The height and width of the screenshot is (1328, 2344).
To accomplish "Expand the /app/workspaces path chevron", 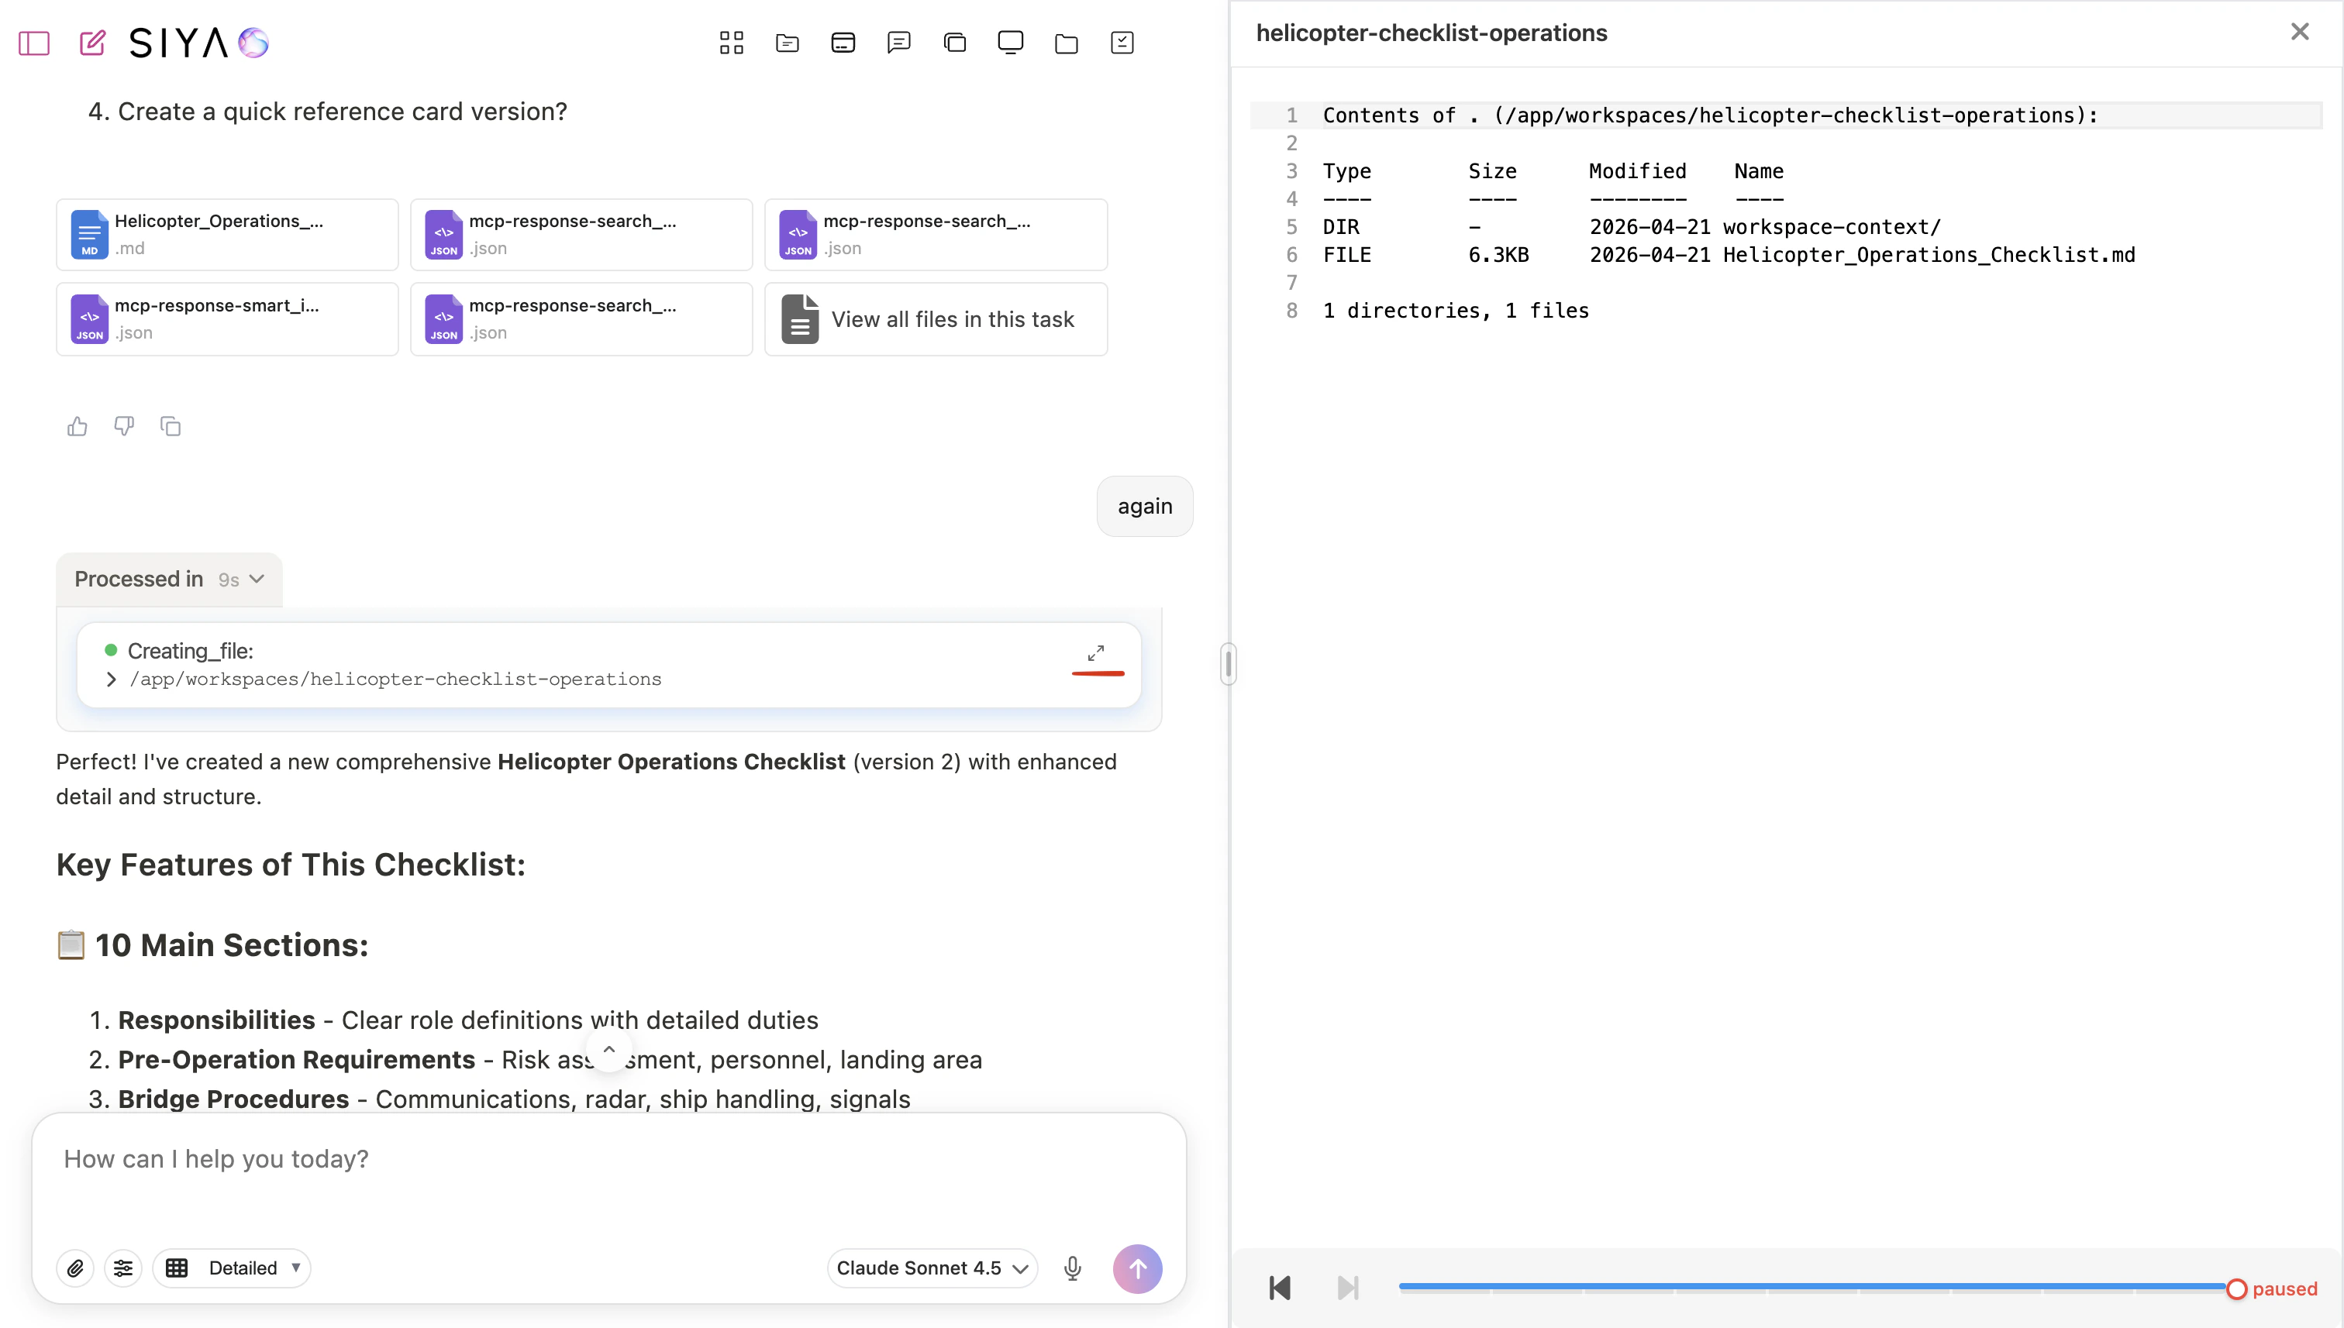I will (112, 679).
